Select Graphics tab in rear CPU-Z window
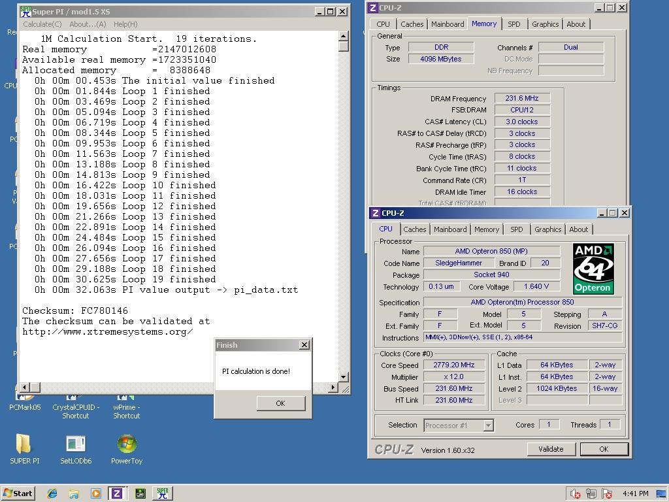 pos(546,24)
